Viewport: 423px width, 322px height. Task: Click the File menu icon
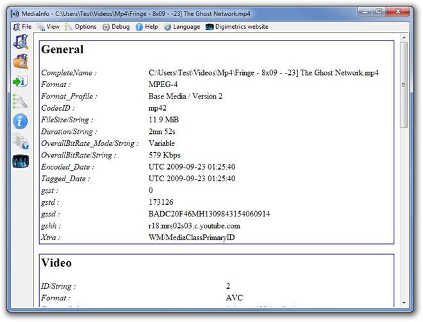click(x=17, y=27)
